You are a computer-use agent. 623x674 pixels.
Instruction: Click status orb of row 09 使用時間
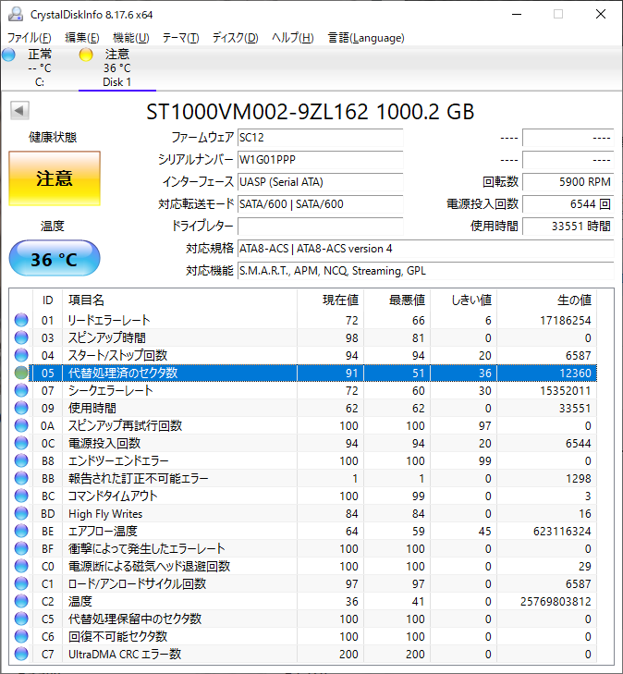[21, 408]
